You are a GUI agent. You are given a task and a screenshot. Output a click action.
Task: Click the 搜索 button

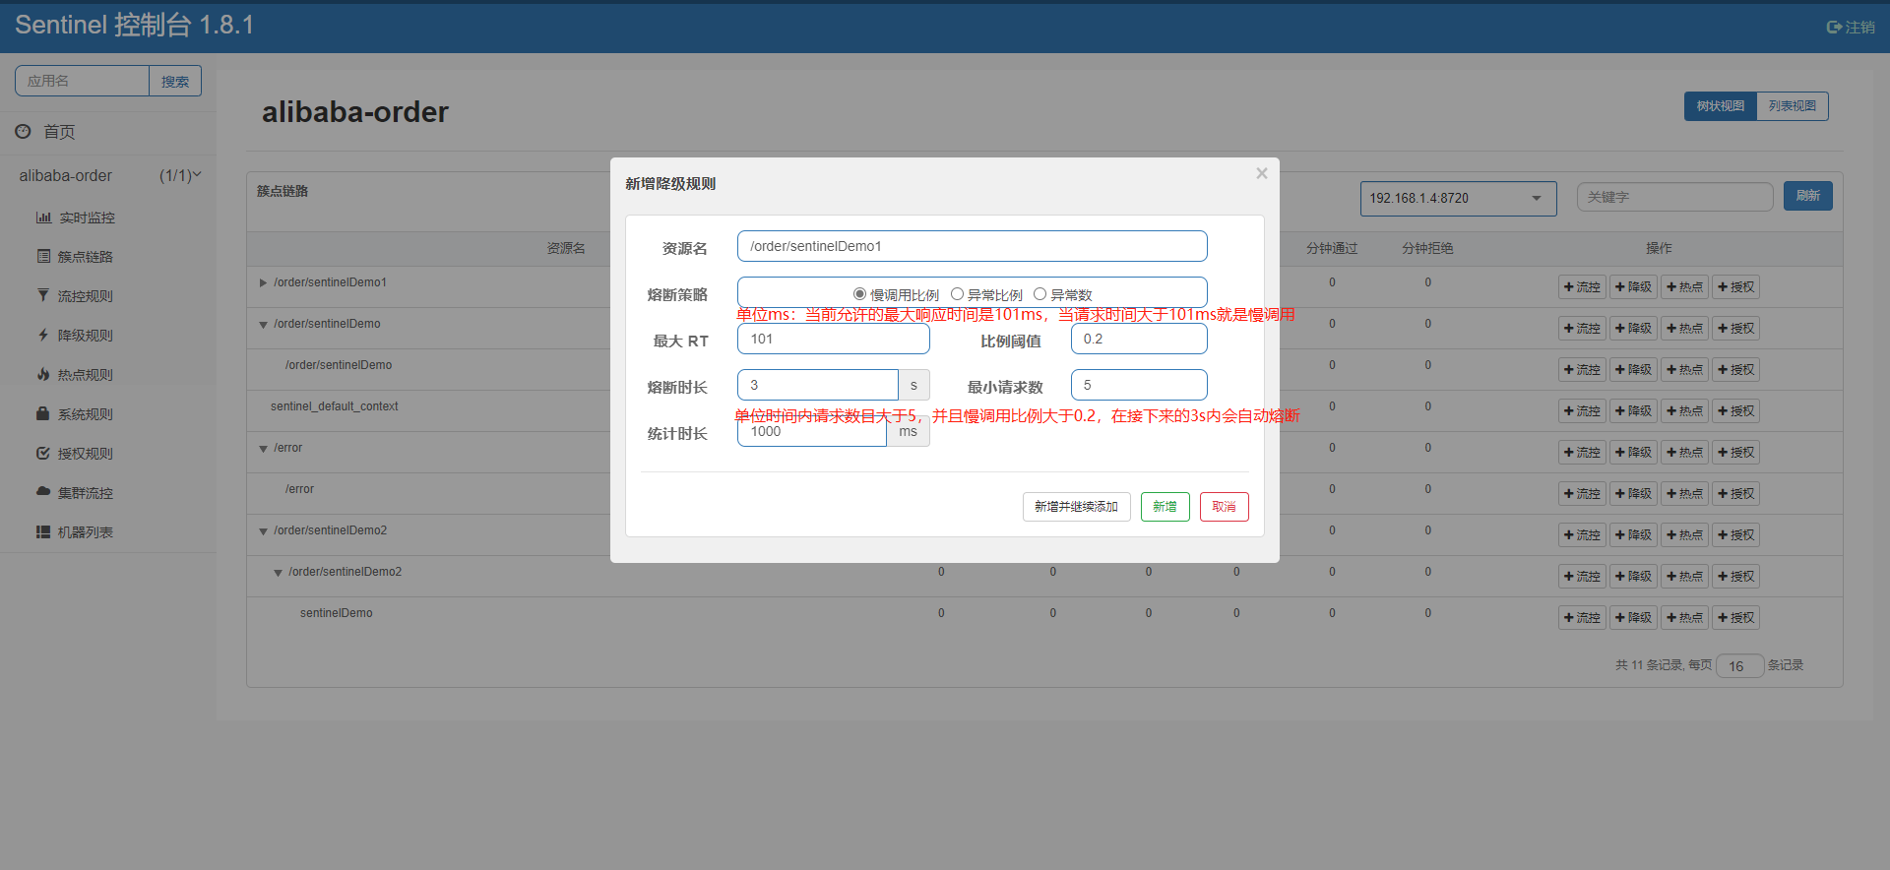pos(175,81)
